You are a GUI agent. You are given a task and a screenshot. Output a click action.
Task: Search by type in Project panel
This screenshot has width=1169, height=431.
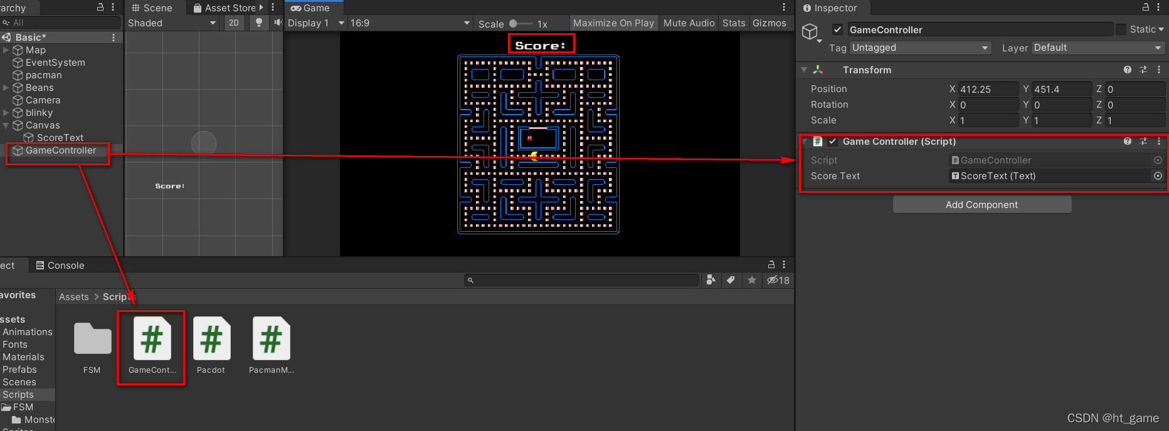[711, 280]
